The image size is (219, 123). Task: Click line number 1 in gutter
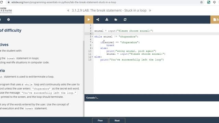pyautogui.click(x=90, y=25)
